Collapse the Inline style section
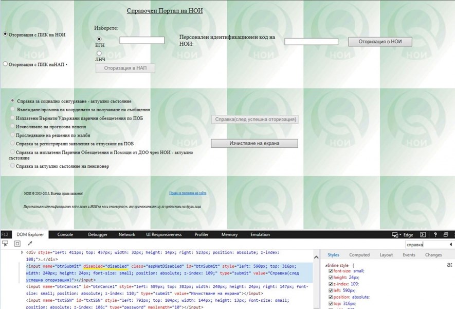 point(326,265)
